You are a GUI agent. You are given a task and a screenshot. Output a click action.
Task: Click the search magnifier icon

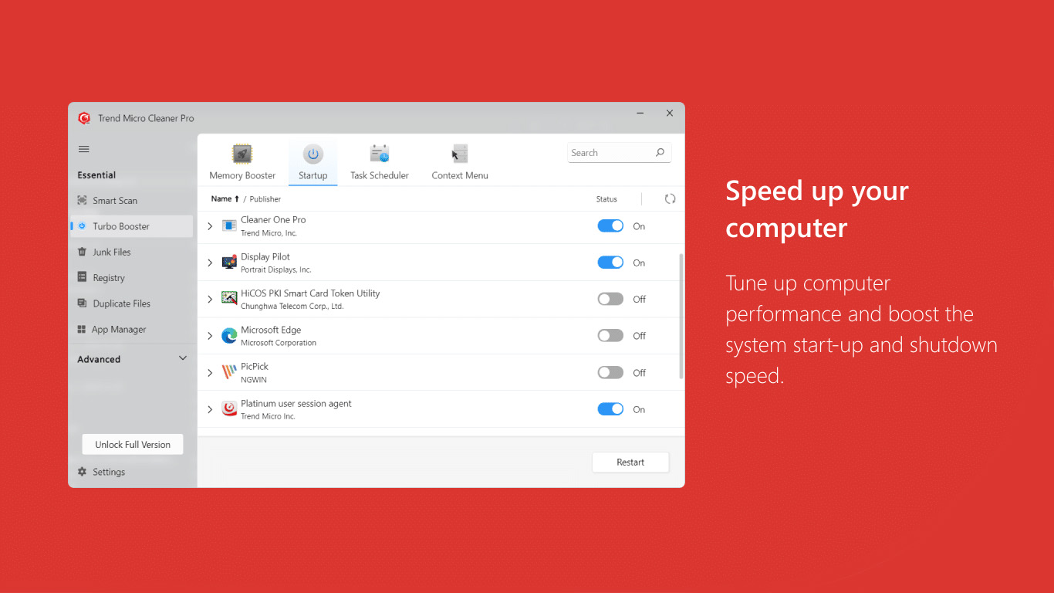660,153
